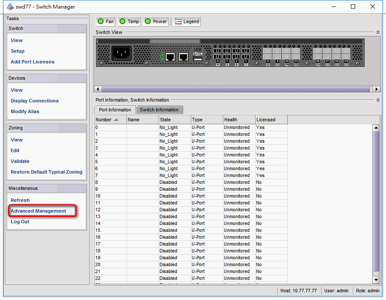Select port 6 in the switch view
Image resolution: width=386 pixels, height=300 pixels.
click(236, 57)
